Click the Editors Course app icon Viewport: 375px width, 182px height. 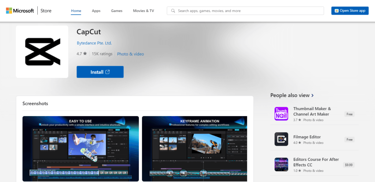click(281, 164)
